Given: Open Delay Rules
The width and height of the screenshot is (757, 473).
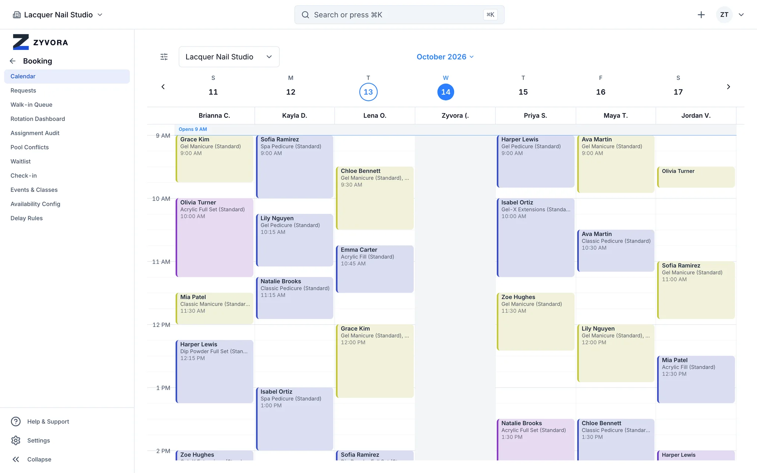Looking at the screenshot, I should 67,218.
